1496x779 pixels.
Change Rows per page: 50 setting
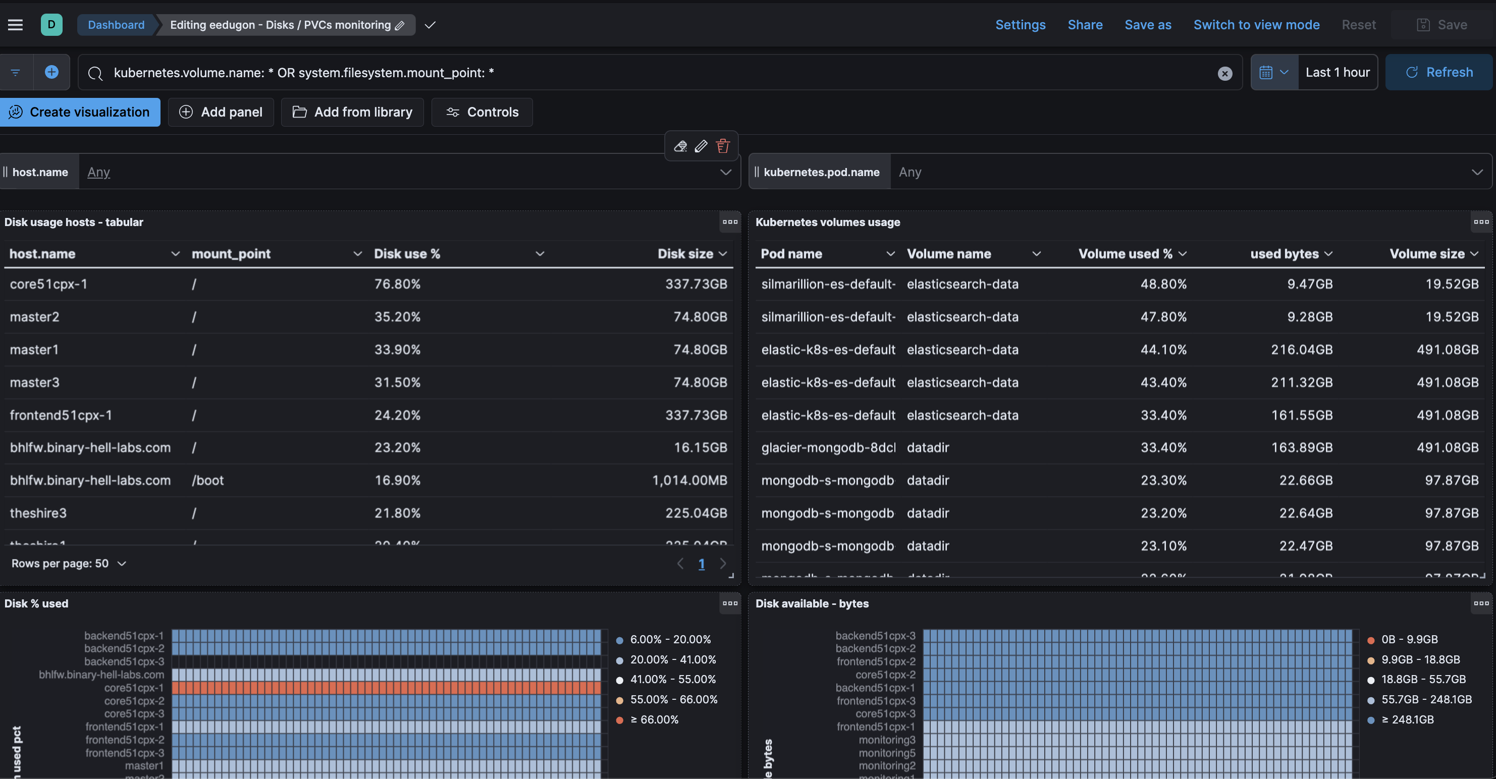69,564
